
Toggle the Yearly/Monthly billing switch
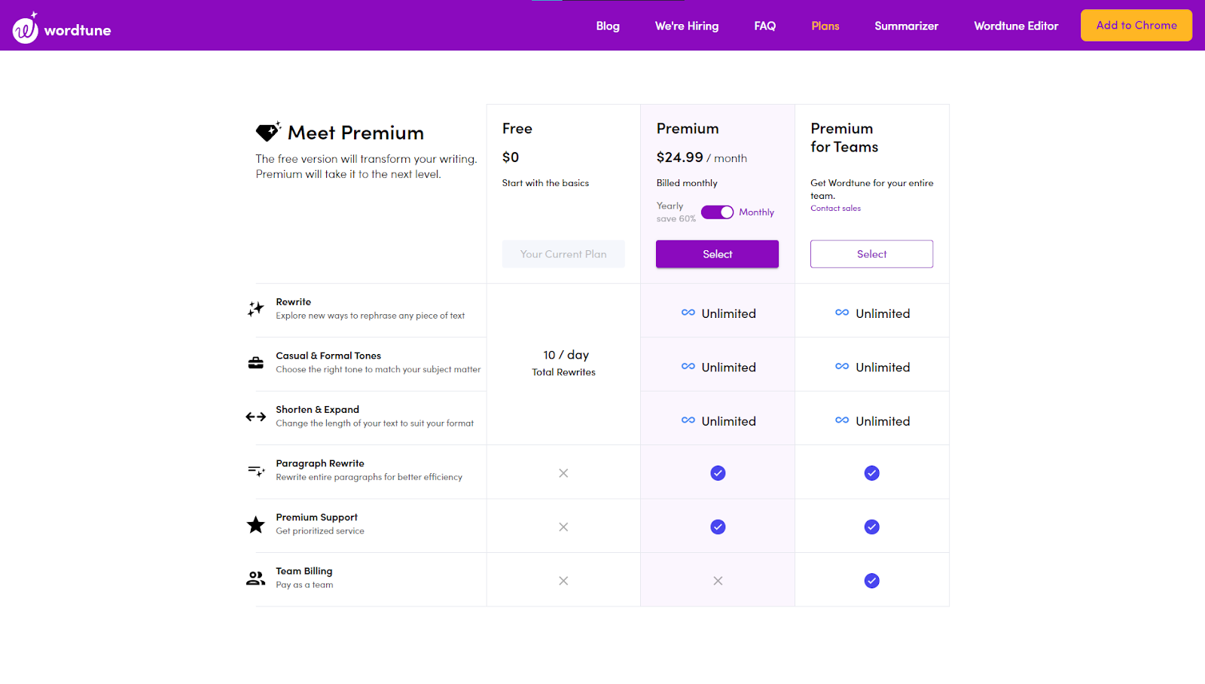point(717,212)
